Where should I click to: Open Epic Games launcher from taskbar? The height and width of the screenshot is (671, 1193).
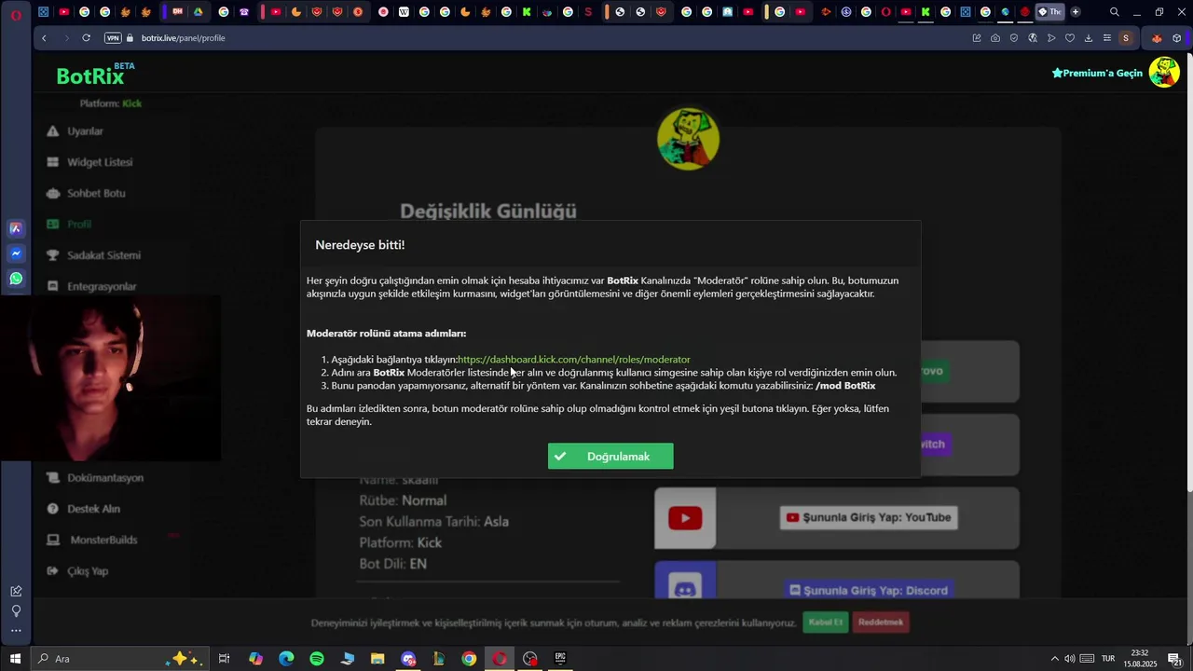tap(560, 659)
